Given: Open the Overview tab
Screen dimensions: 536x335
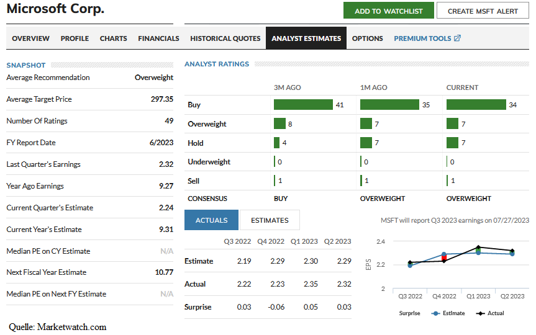Looking at the screenshot, I should click(30, 38).
